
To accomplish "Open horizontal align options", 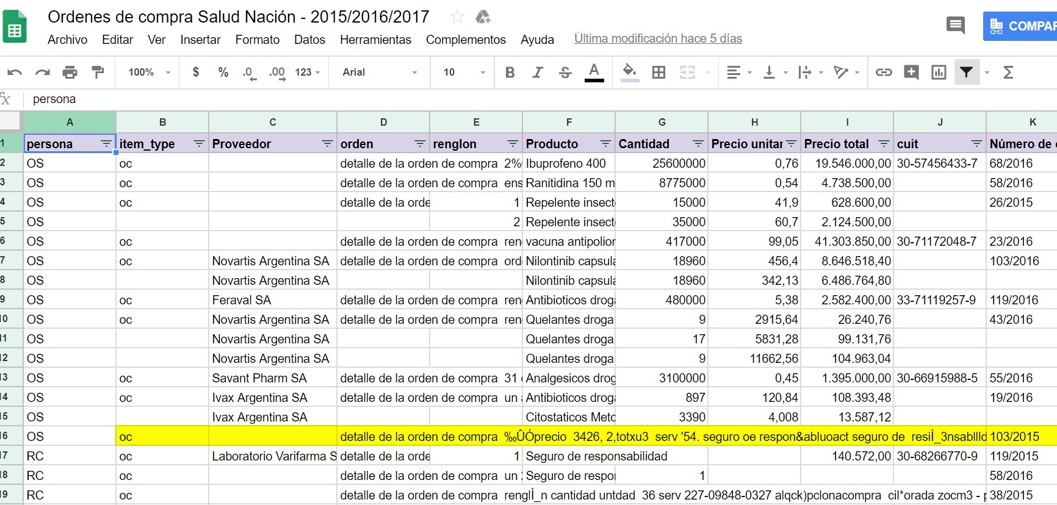I will [x=739, y=73].
